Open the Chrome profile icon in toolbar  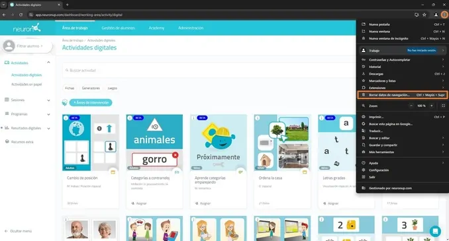pos(436,15)
